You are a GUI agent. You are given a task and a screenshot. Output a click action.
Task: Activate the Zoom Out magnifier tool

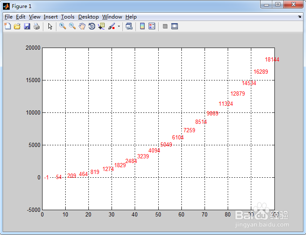pos(72,26)
